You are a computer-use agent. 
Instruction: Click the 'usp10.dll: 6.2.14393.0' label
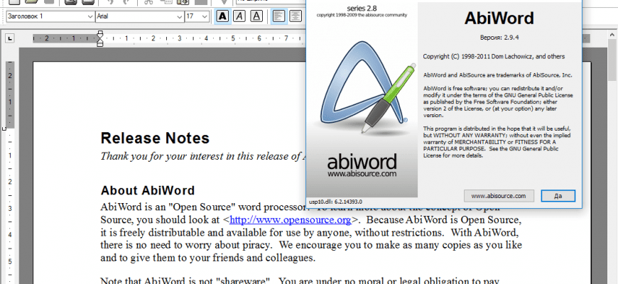click(335, 202)
